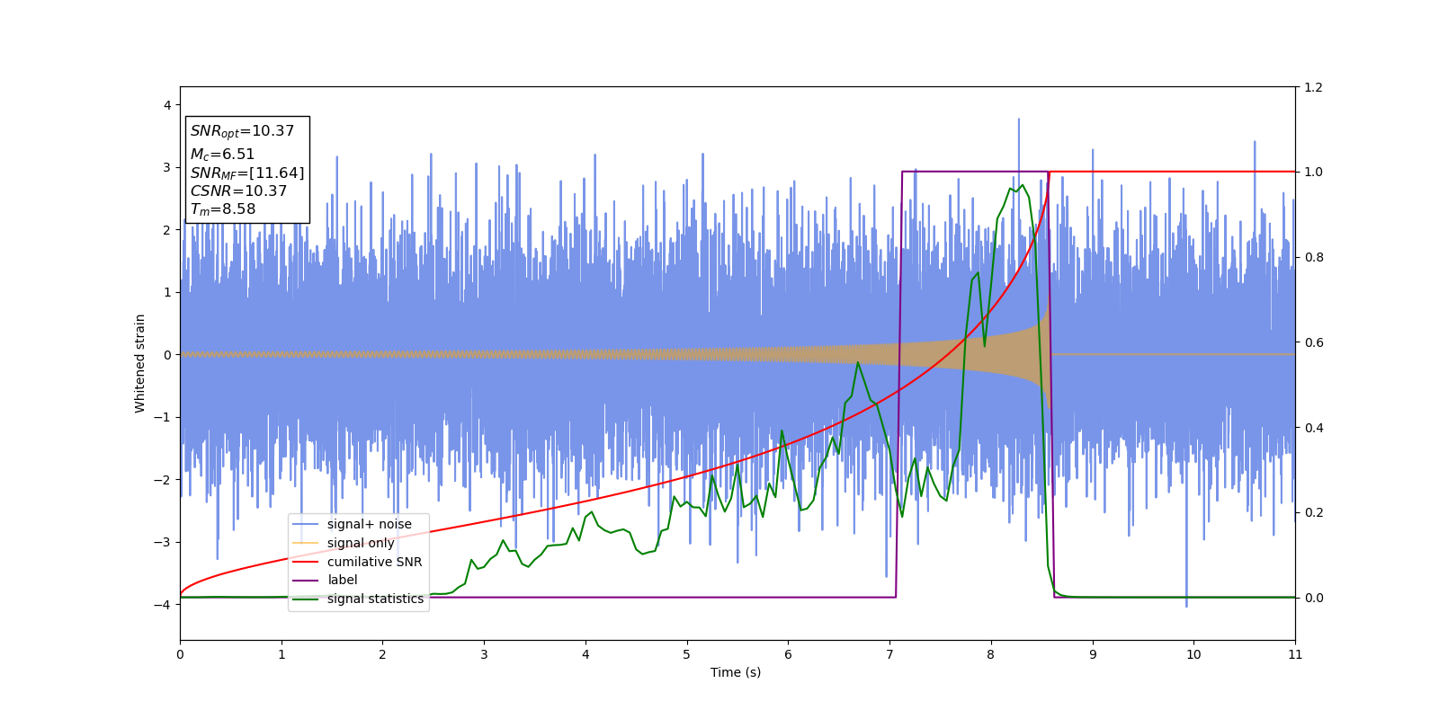The image size is (1439, 719).
Task: Click x-axis tick label 5
Action: pos(687,654)
